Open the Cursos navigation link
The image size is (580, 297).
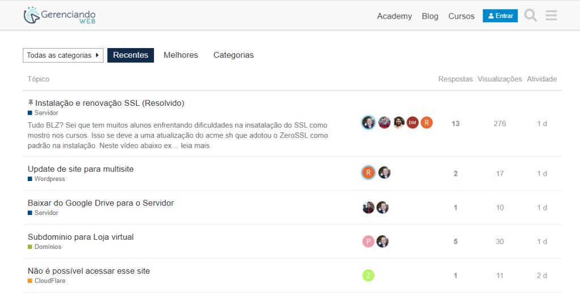[x=461, y=16]
